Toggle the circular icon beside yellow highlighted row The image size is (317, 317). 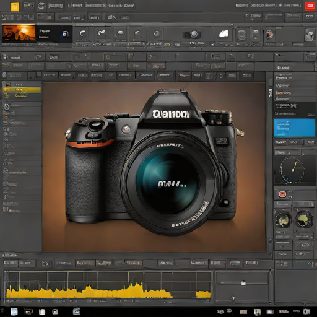[7, 90]
